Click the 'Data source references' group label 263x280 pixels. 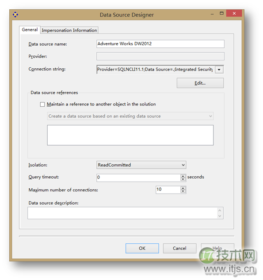(54, 93)
